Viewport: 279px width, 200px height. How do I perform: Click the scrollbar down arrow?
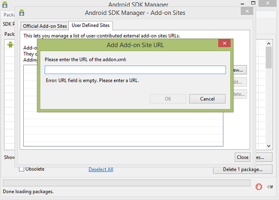point(269,144)
